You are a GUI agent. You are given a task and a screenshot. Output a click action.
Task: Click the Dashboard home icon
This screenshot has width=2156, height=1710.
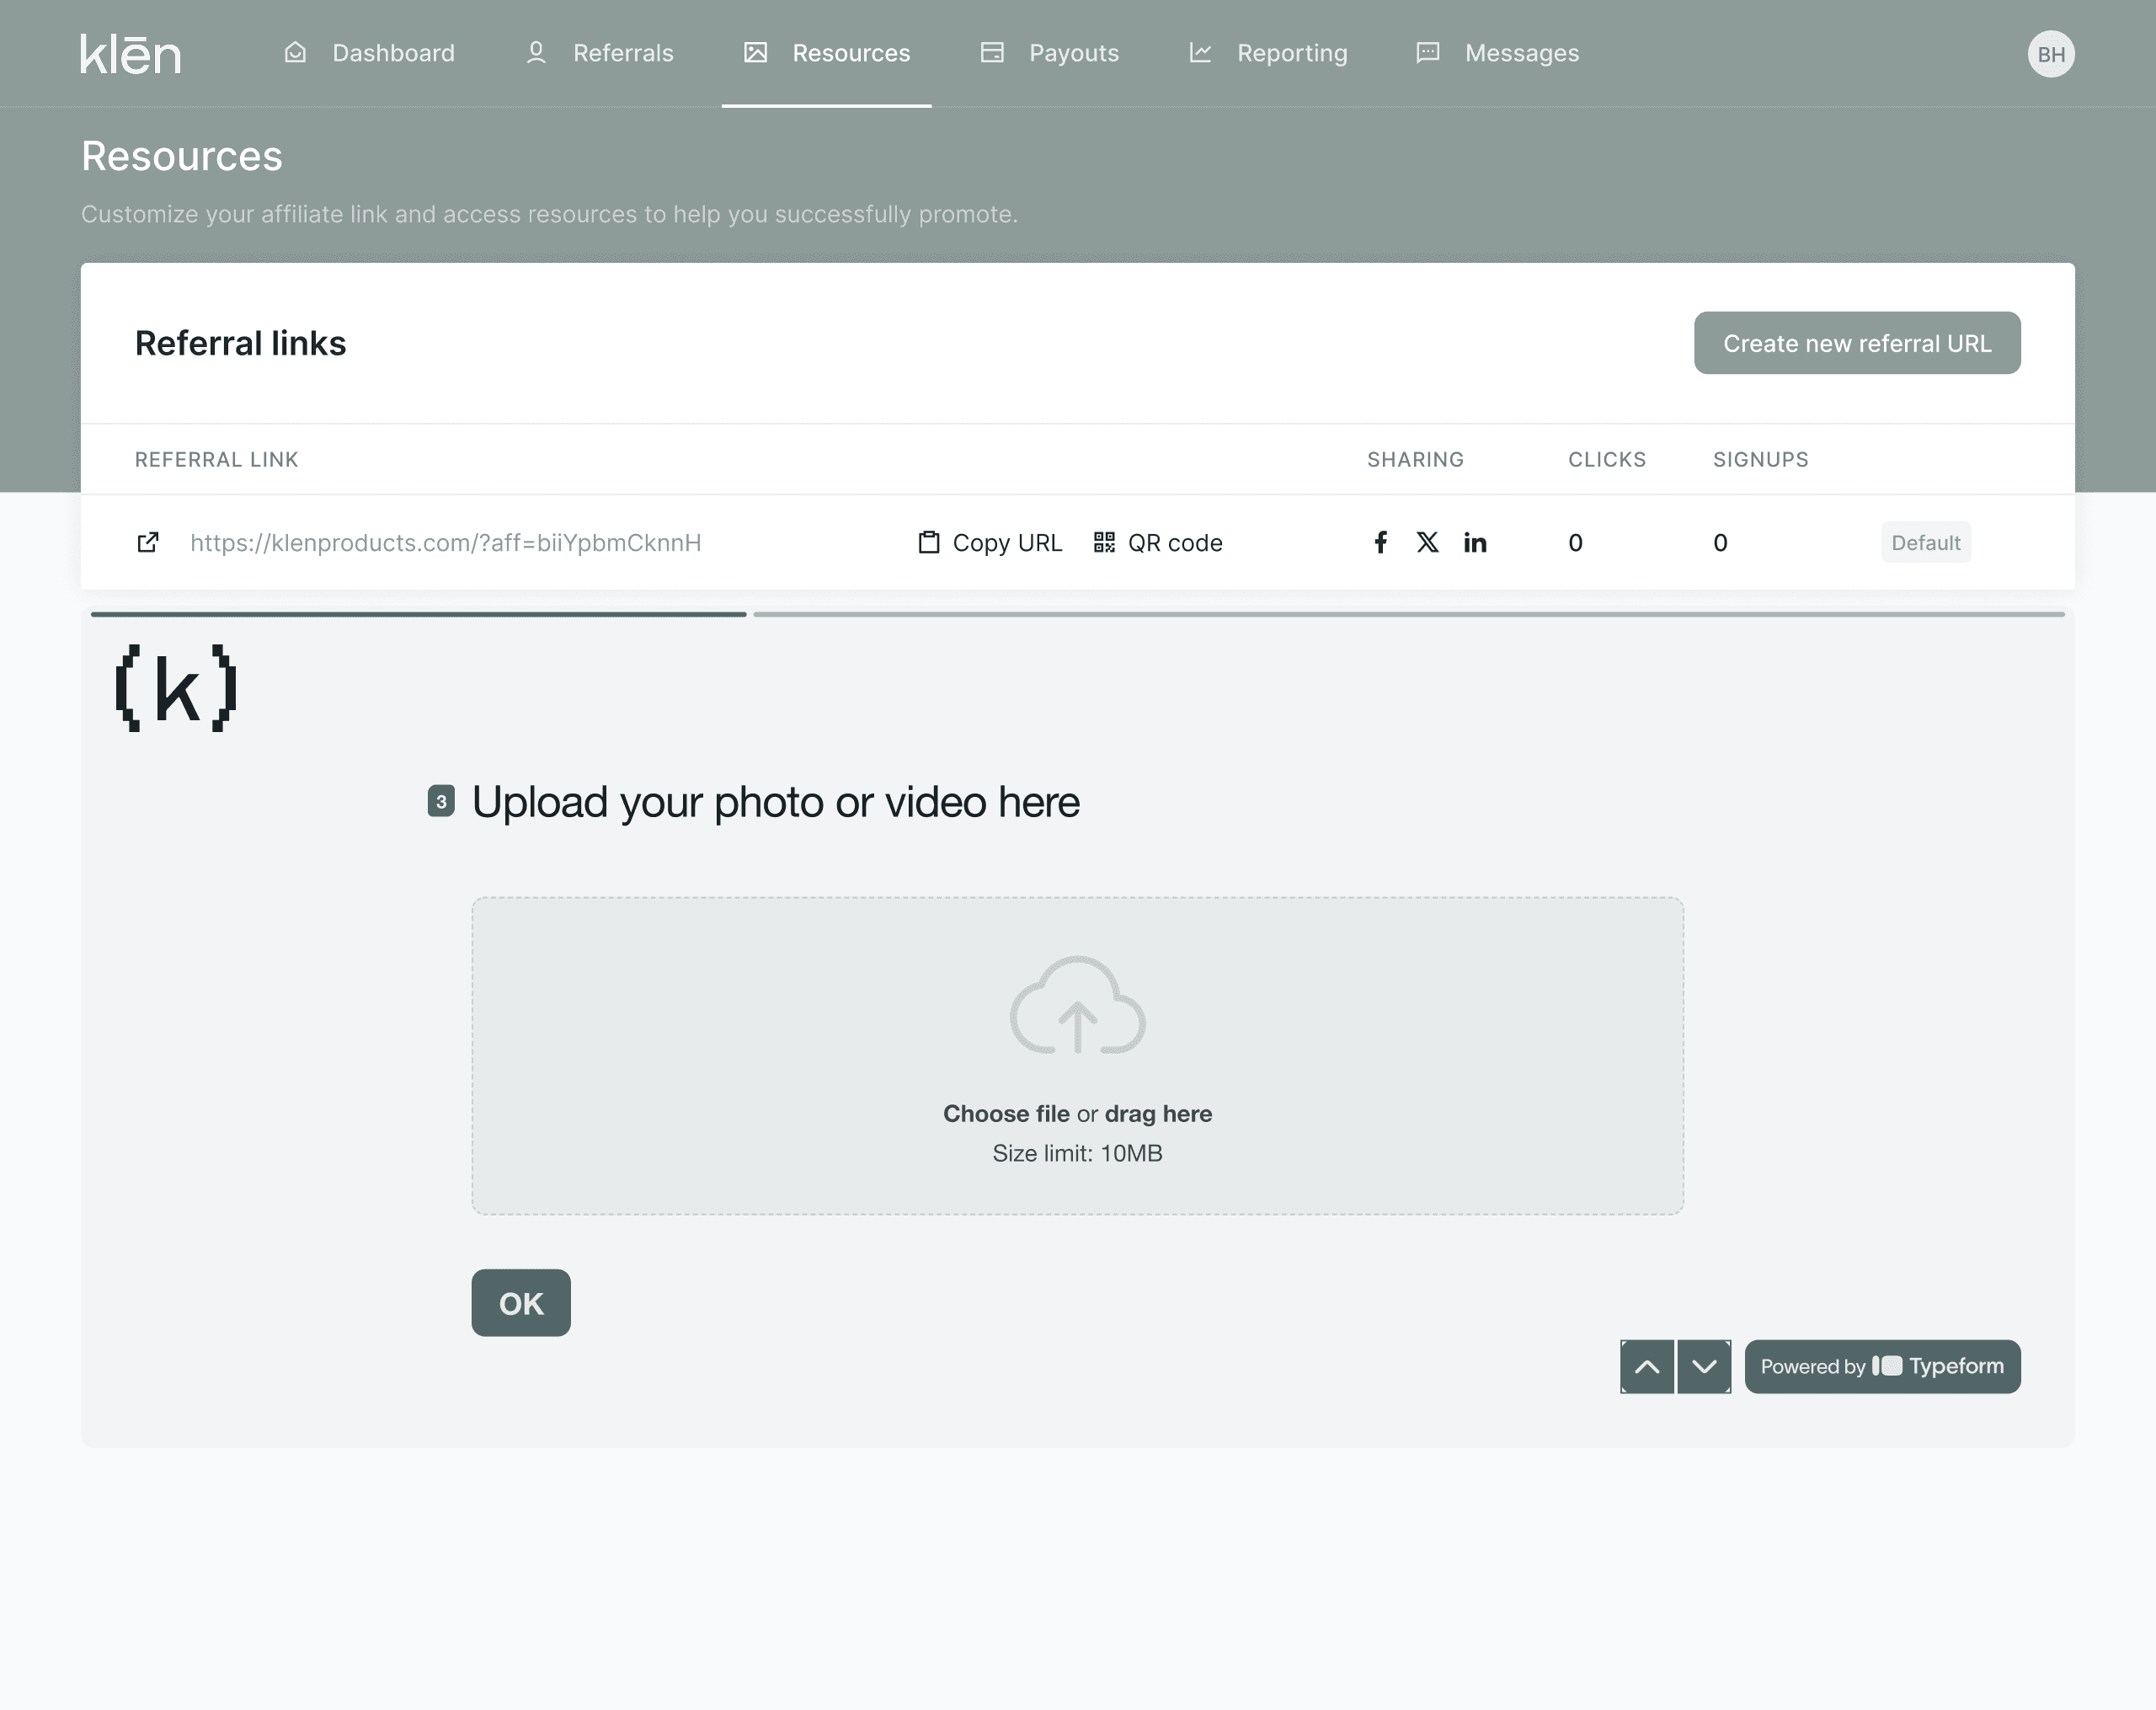295,52
